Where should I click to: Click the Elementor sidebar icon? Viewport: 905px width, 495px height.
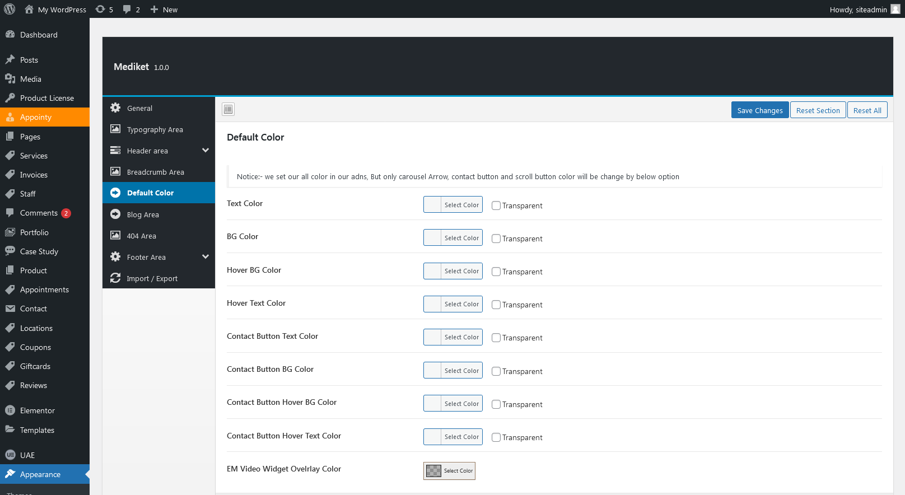point(10,410)
